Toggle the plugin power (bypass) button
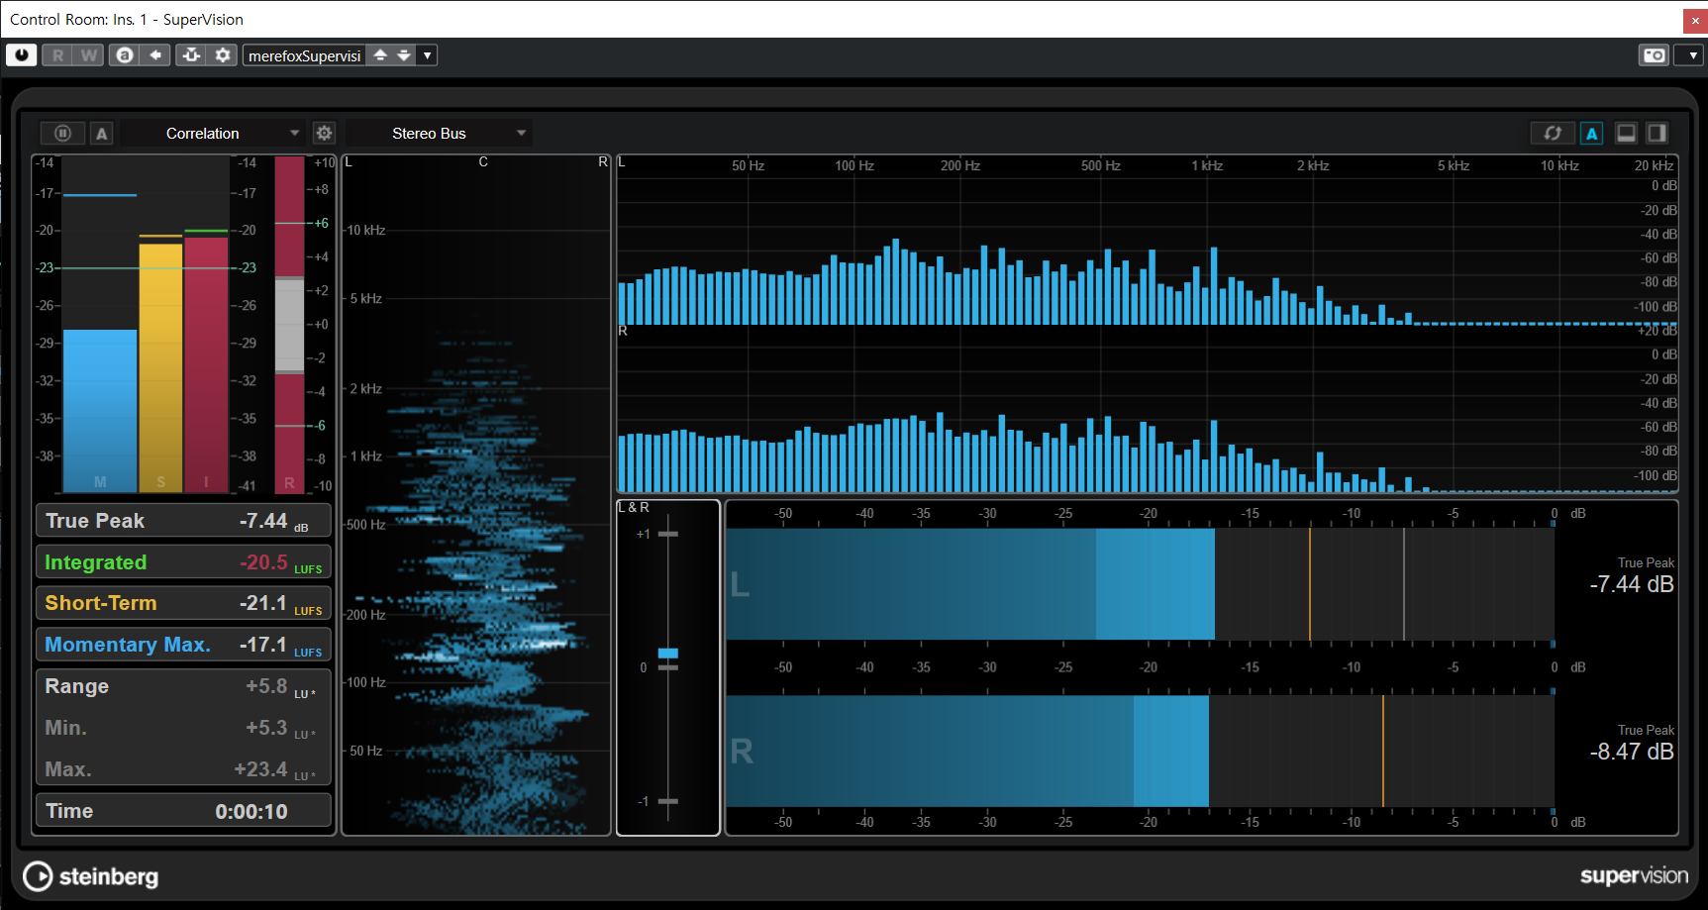 (21, 55)
